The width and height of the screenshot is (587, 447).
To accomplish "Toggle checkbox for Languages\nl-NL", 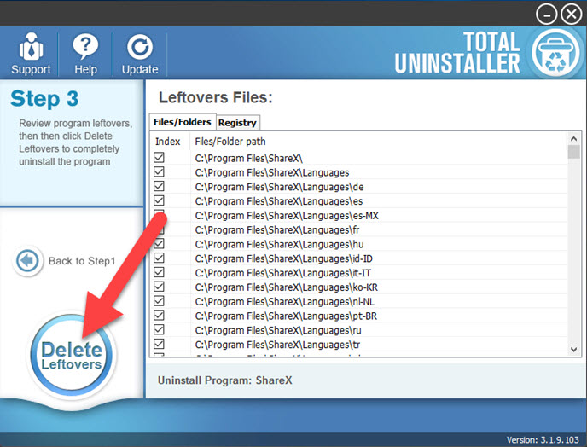I will [x=159, y=300].
